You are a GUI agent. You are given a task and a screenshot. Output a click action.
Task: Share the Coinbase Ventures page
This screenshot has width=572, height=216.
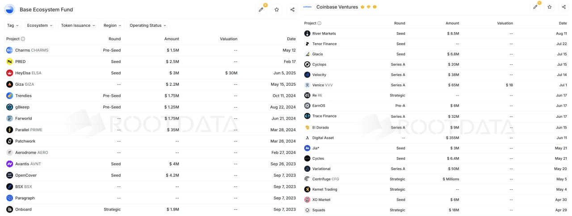click(564, 7)
